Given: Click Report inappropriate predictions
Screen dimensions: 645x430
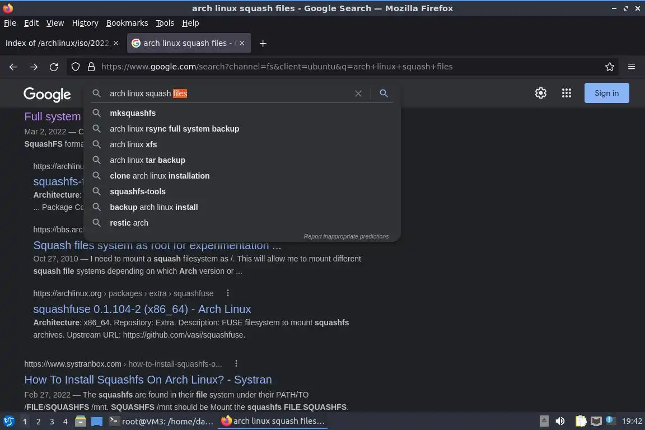Looking at the screenshot, I should pyautogui.click(x=346, y=236).
